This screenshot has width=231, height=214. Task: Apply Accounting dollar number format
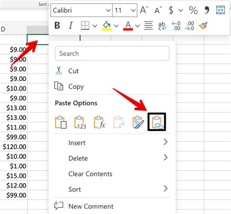click(171, 10)
